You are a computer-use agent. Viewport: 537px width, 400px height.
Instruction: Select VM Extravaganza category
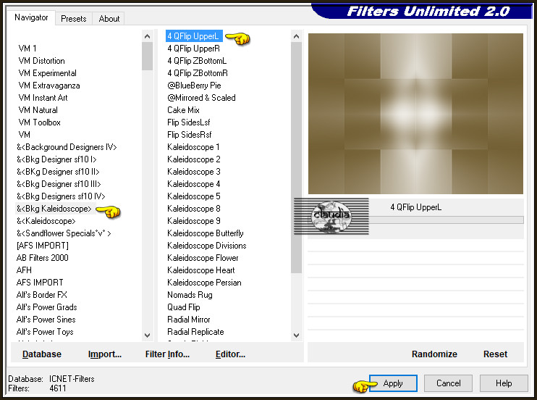point(49,86)
